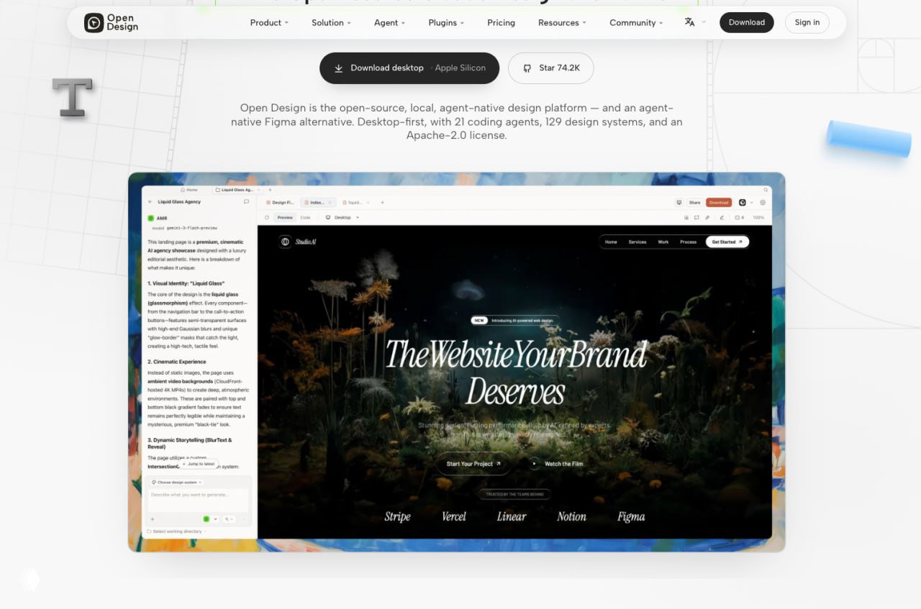Click the back arrow beside Liquid Glass Agency
Screen dimensions: 921x609
point(150,202)
